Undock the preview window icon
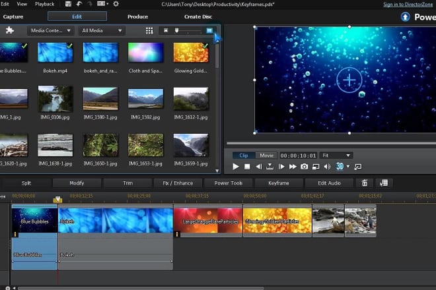This screenshot has width=436, height=290. pos(358,167)
